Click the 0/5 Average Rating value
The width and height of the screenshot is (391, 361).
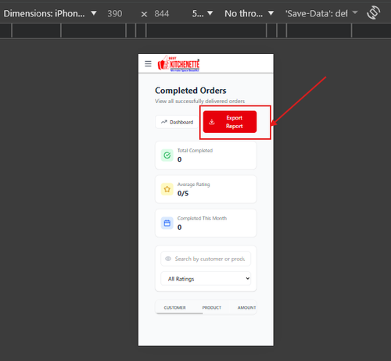[183, 193]
